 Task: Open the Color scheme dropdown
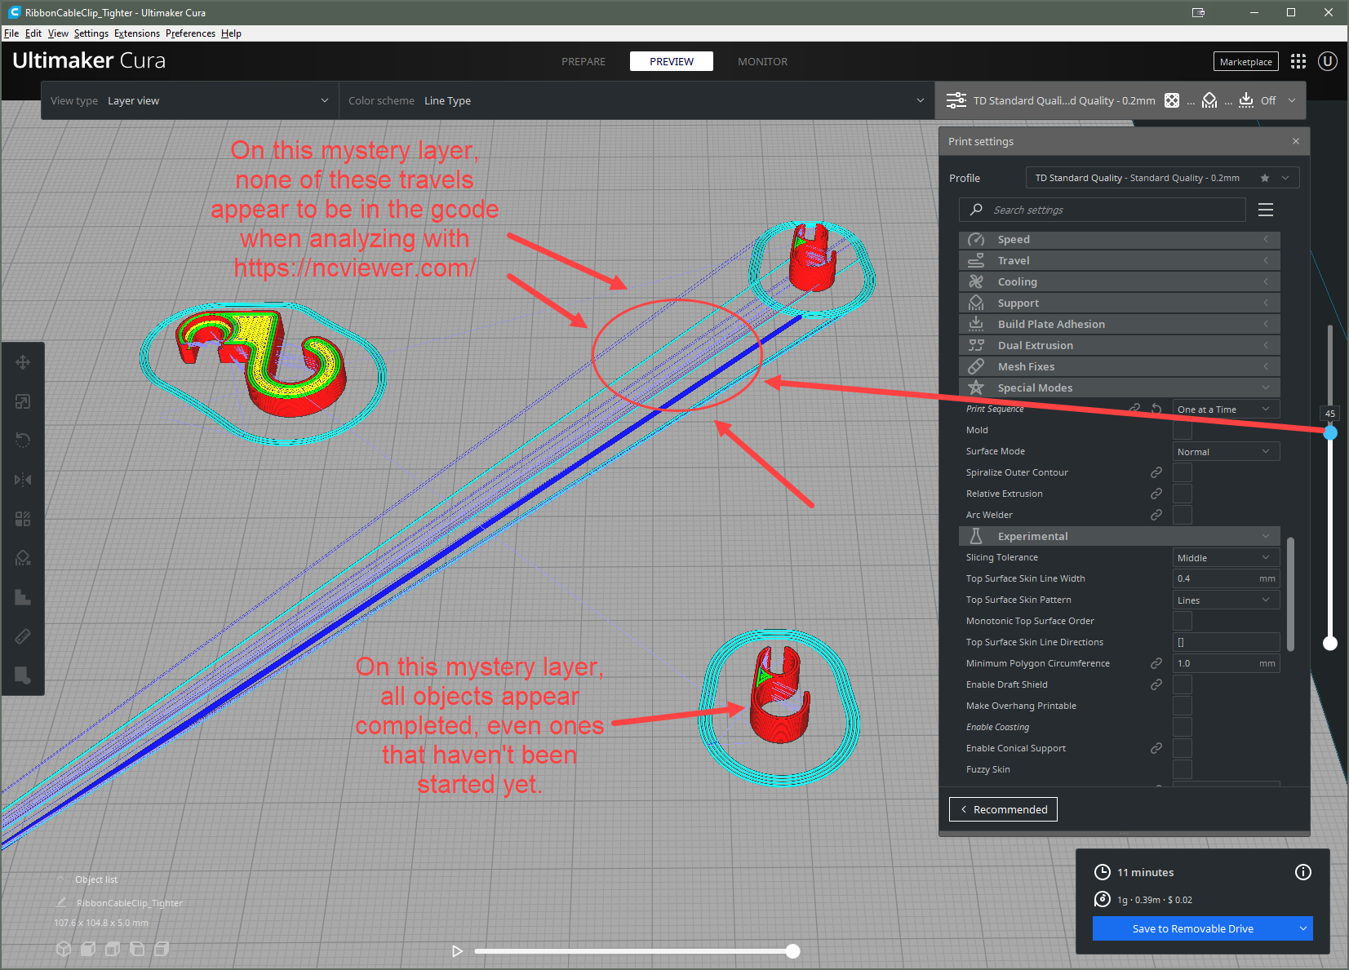coord(637,100)
